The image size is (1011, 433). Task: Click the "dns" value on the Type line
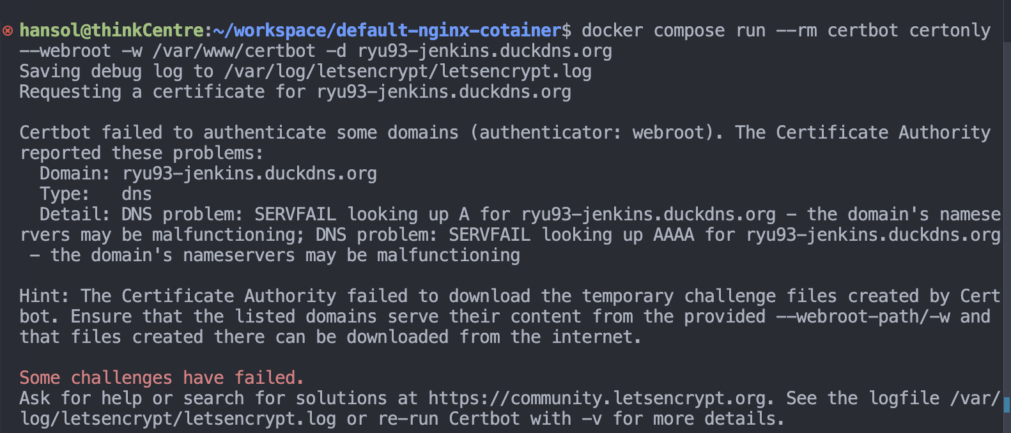(x=137, y=194)
